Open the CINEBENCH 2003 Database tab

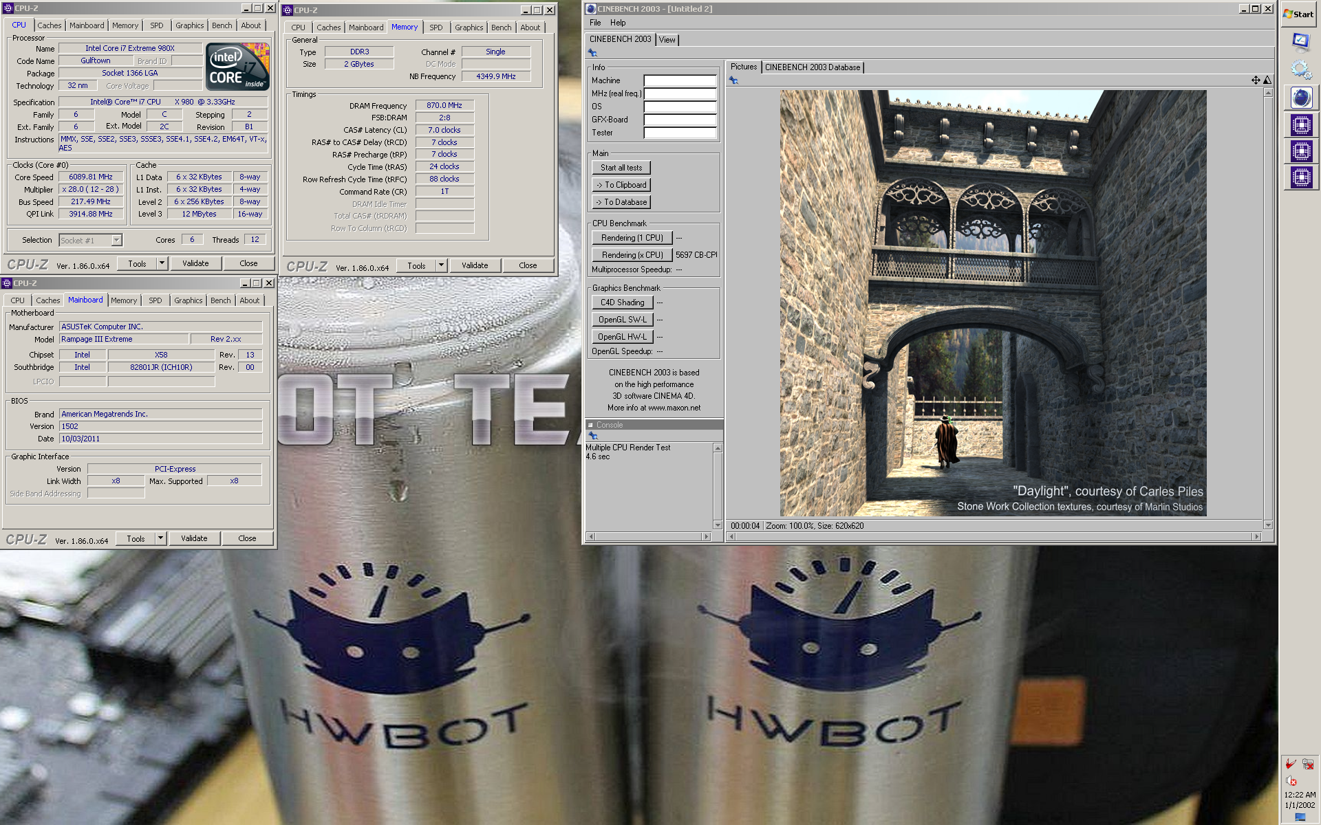(813, 67)
